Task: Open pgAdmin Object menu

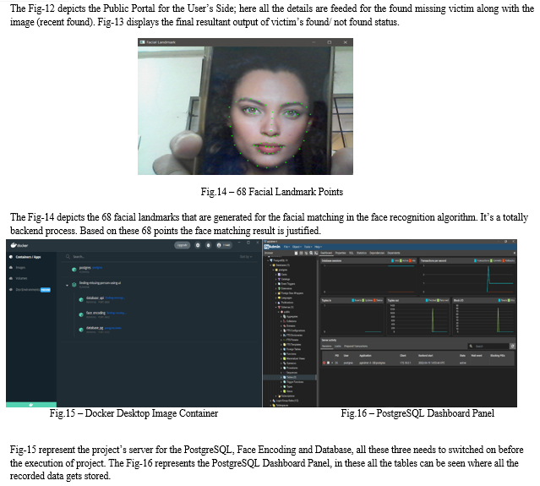Action: pos(297,247)
